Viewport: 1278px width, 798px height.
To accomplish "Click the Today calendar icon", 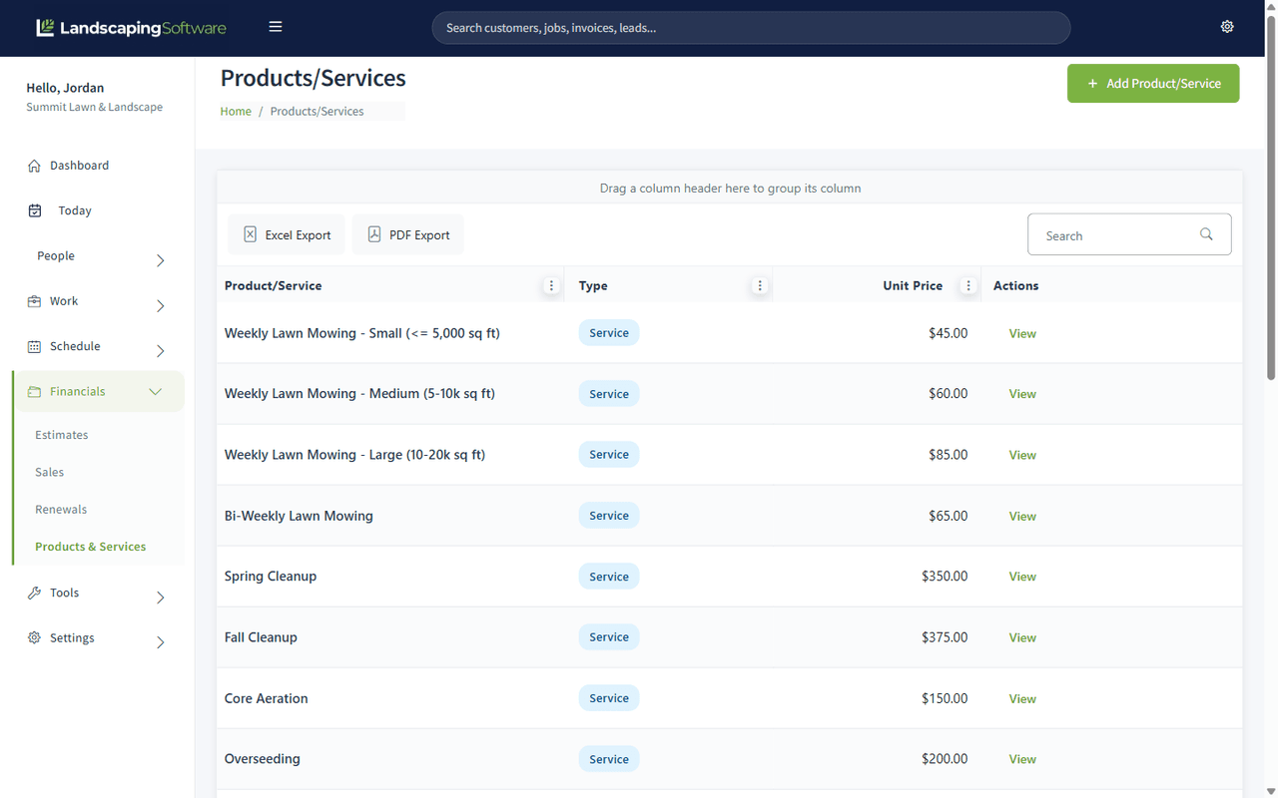I will [35, 210].
